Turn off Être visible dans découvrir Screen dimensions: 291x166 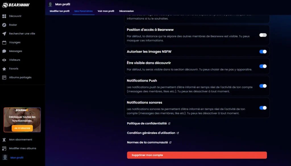263,66
